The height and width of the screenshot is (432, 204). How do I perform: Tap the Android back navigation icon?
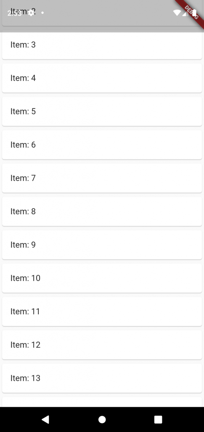(45, 419)
